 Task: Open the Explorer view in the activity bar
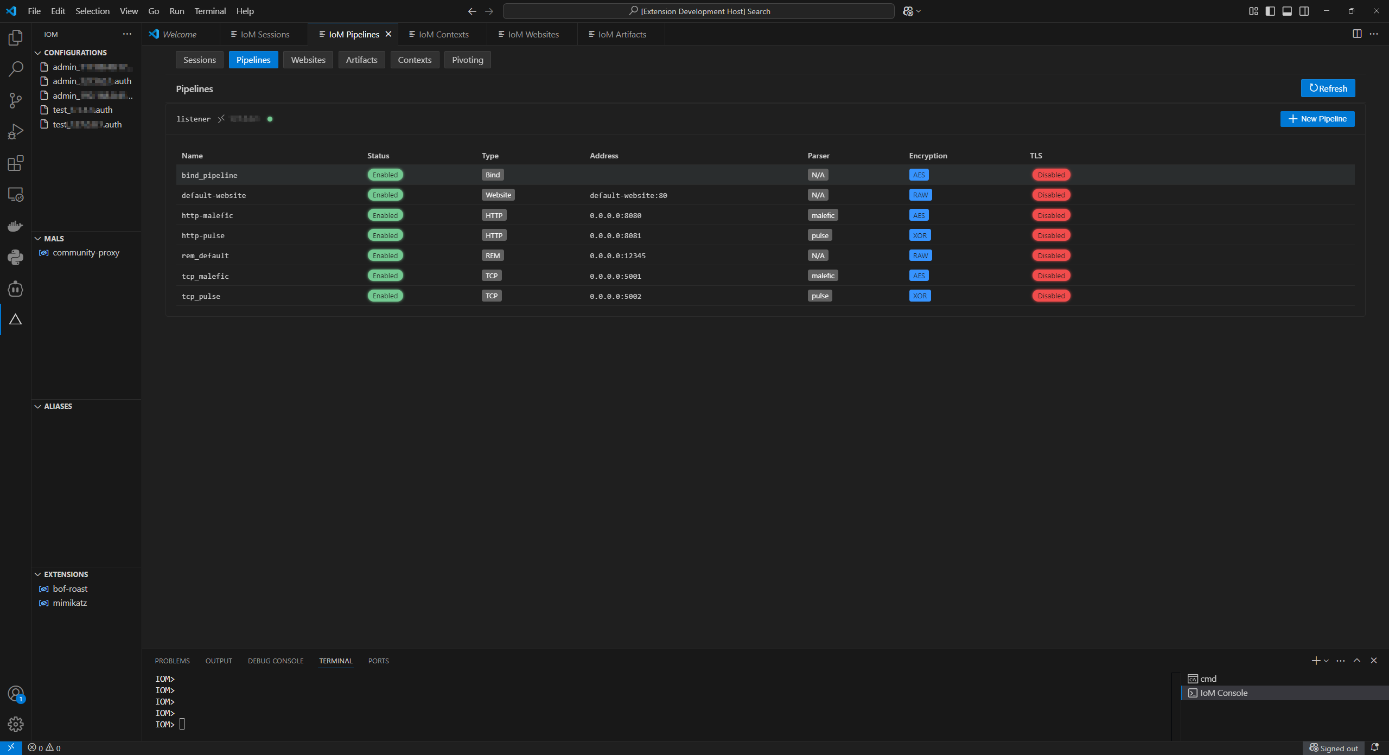coord(16,37)
